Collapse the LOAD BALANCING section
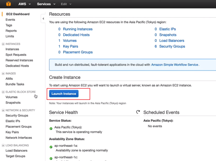 click(x=3, y=145)
